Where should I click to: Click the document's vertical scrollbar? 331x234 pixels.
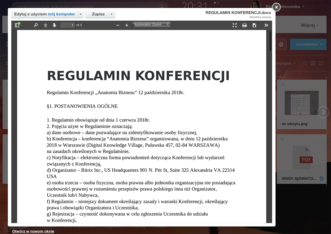tap(270, 41)
